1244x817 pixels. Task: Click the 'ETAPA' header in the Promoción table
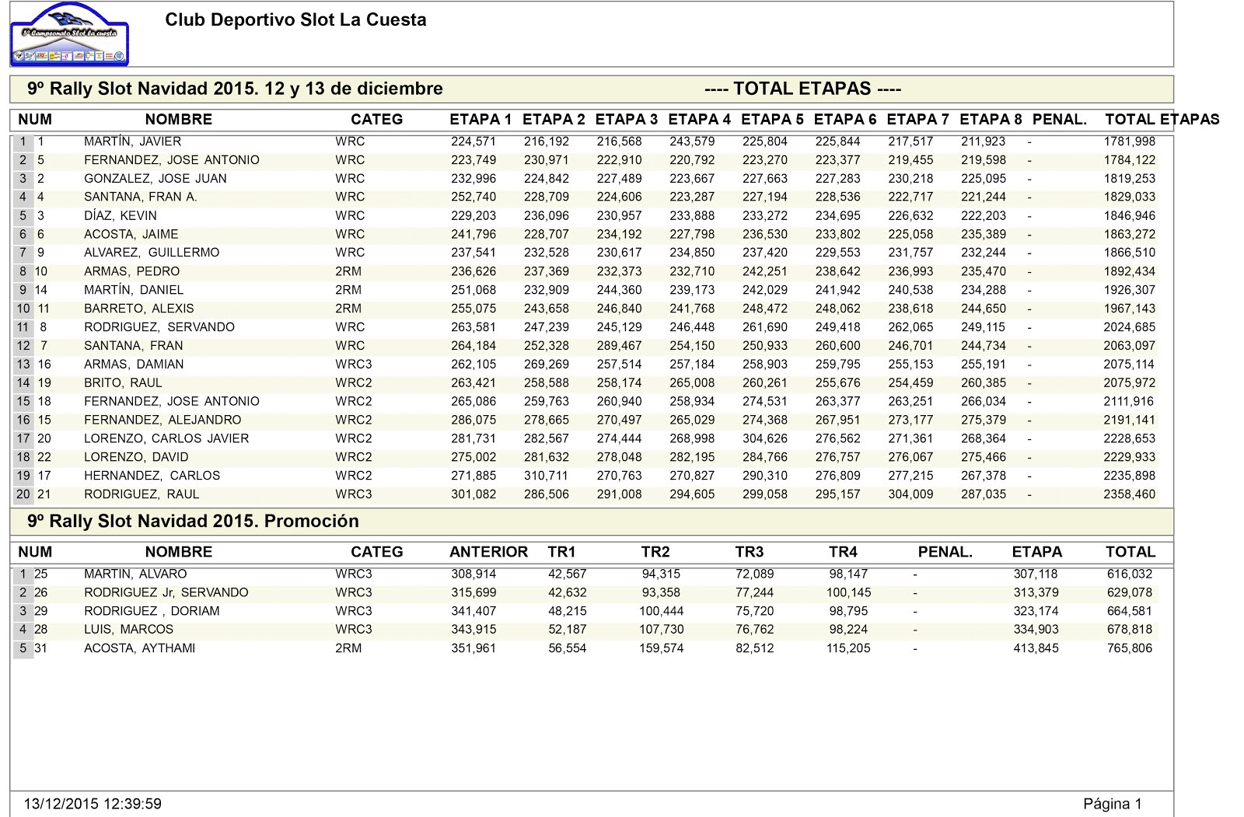(x=1036, y=552)
